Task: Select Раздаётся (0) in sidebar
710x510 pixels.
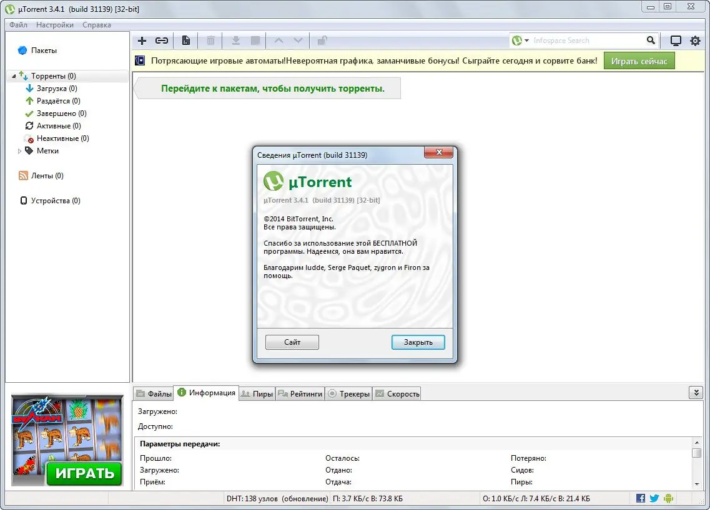Action: [x=58, y=101]
